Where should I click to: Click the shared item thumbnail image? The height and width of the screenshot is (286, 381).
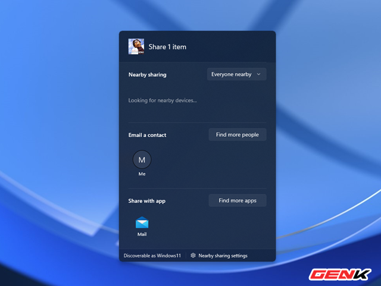[x=136, y=46]
